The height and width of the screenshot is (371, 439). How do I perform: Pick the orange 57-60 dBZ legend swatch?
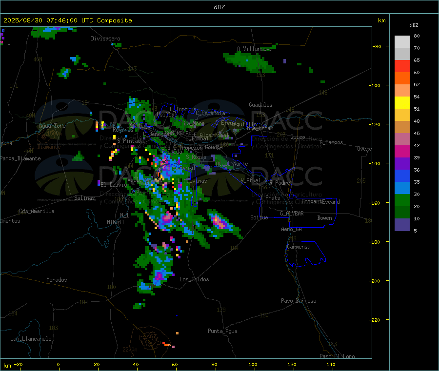coord(402,78)
